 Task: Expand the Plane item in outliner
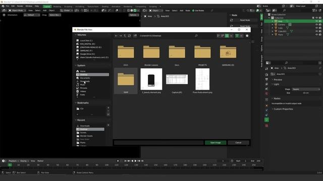[273, 35]
